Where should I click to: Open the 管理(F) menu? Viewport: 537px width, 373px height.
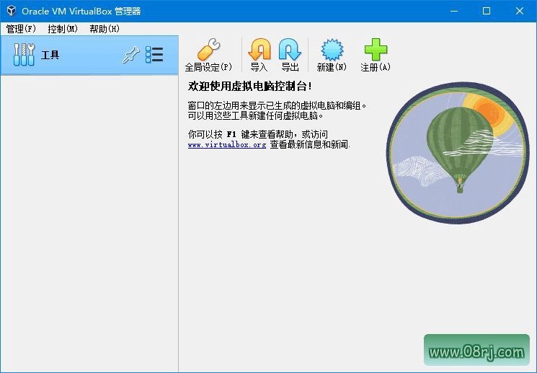(x=21, y=29)
